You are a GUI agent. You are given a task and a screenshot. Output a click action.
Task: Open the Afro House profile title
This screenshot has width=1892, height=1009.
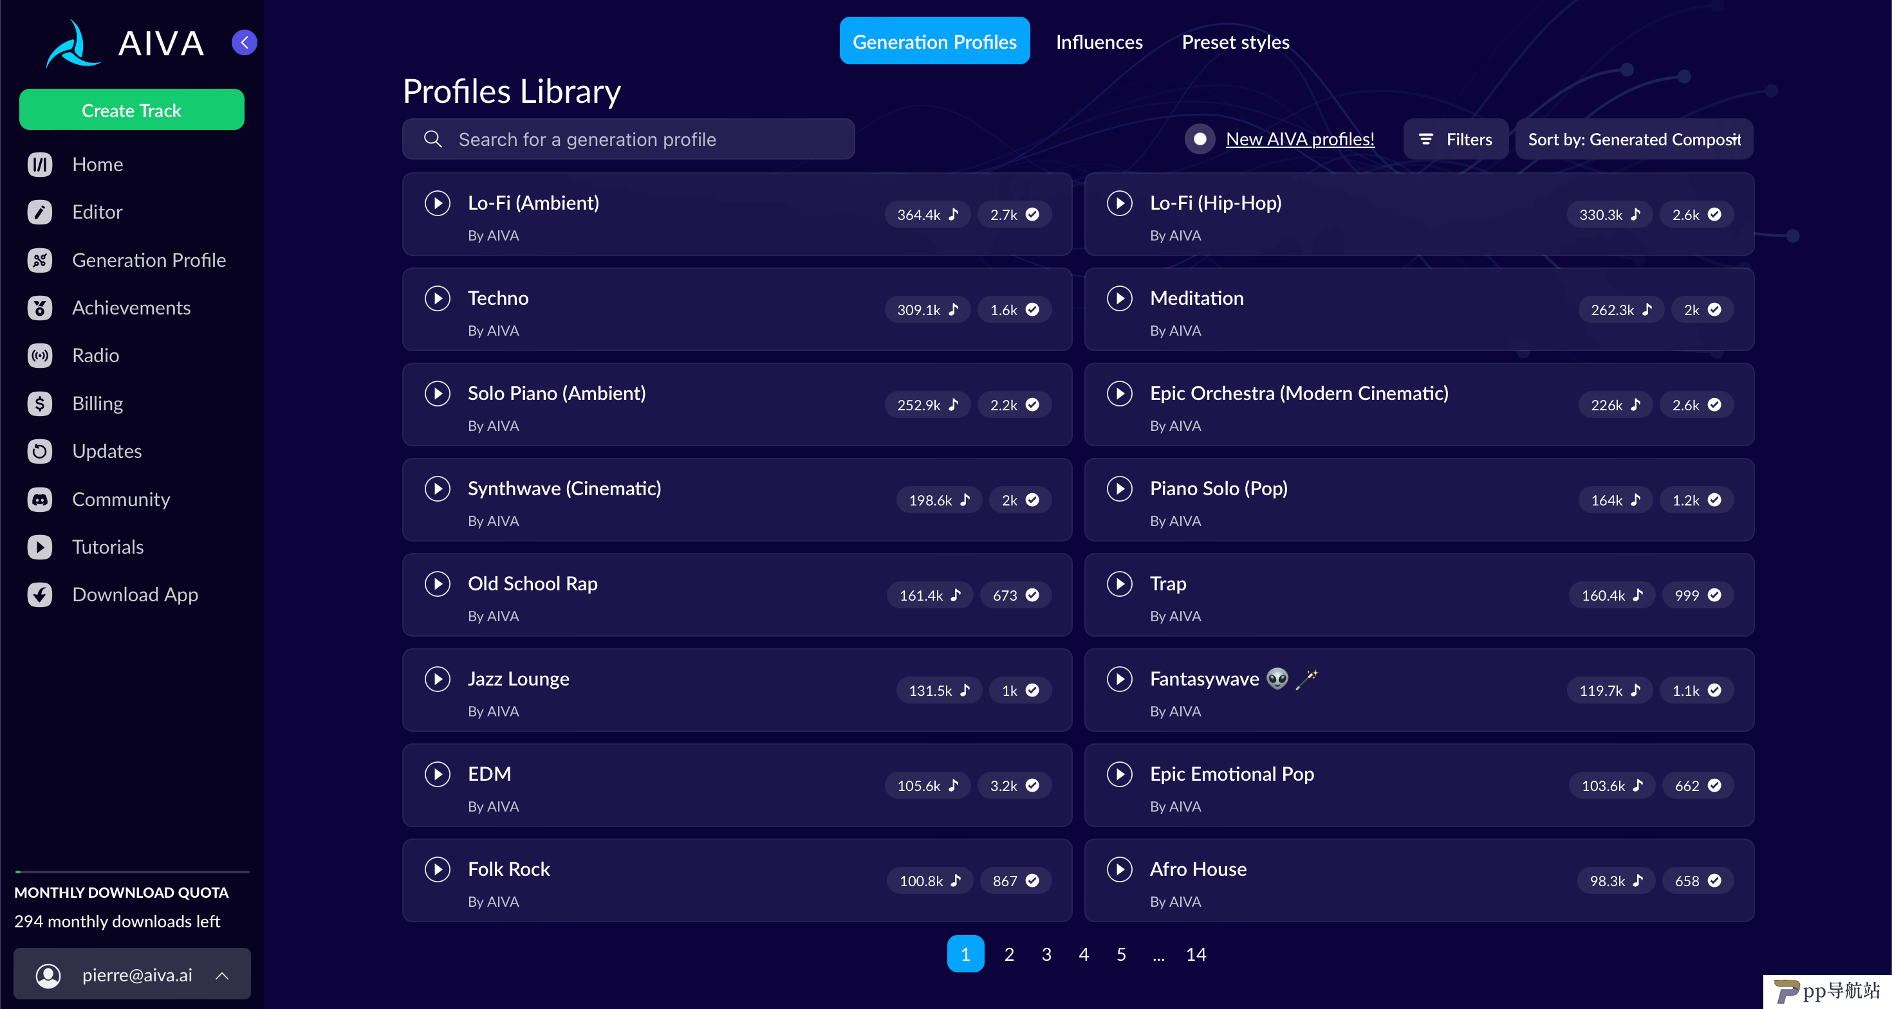coord(1198,869)
